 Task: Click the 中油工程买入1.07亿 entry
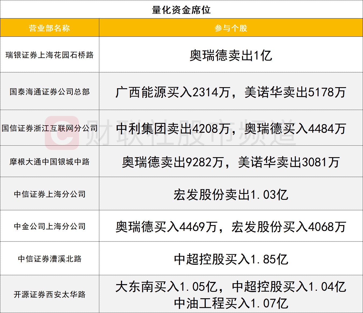(x=231, y=303)
